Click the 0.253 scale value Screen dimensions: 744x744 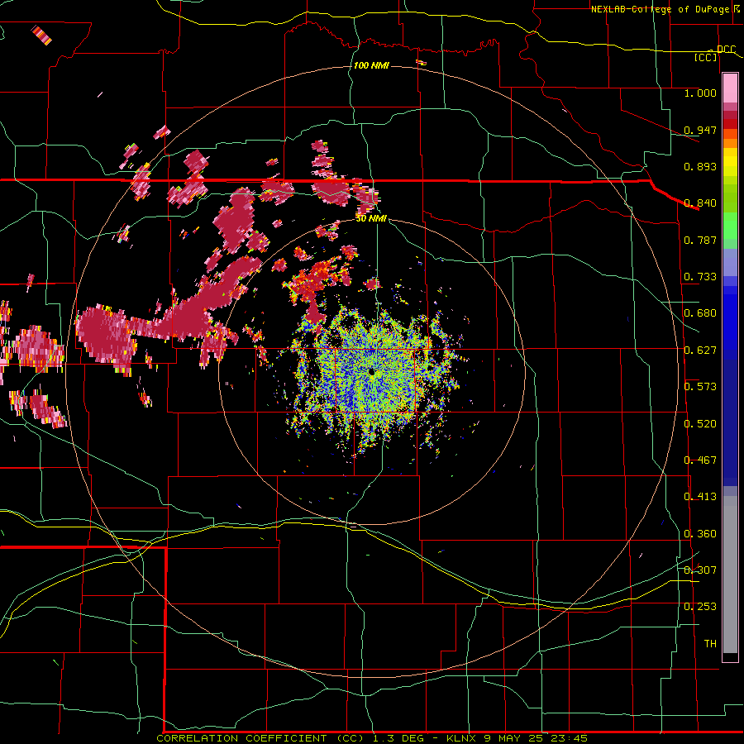pos(700,607)
